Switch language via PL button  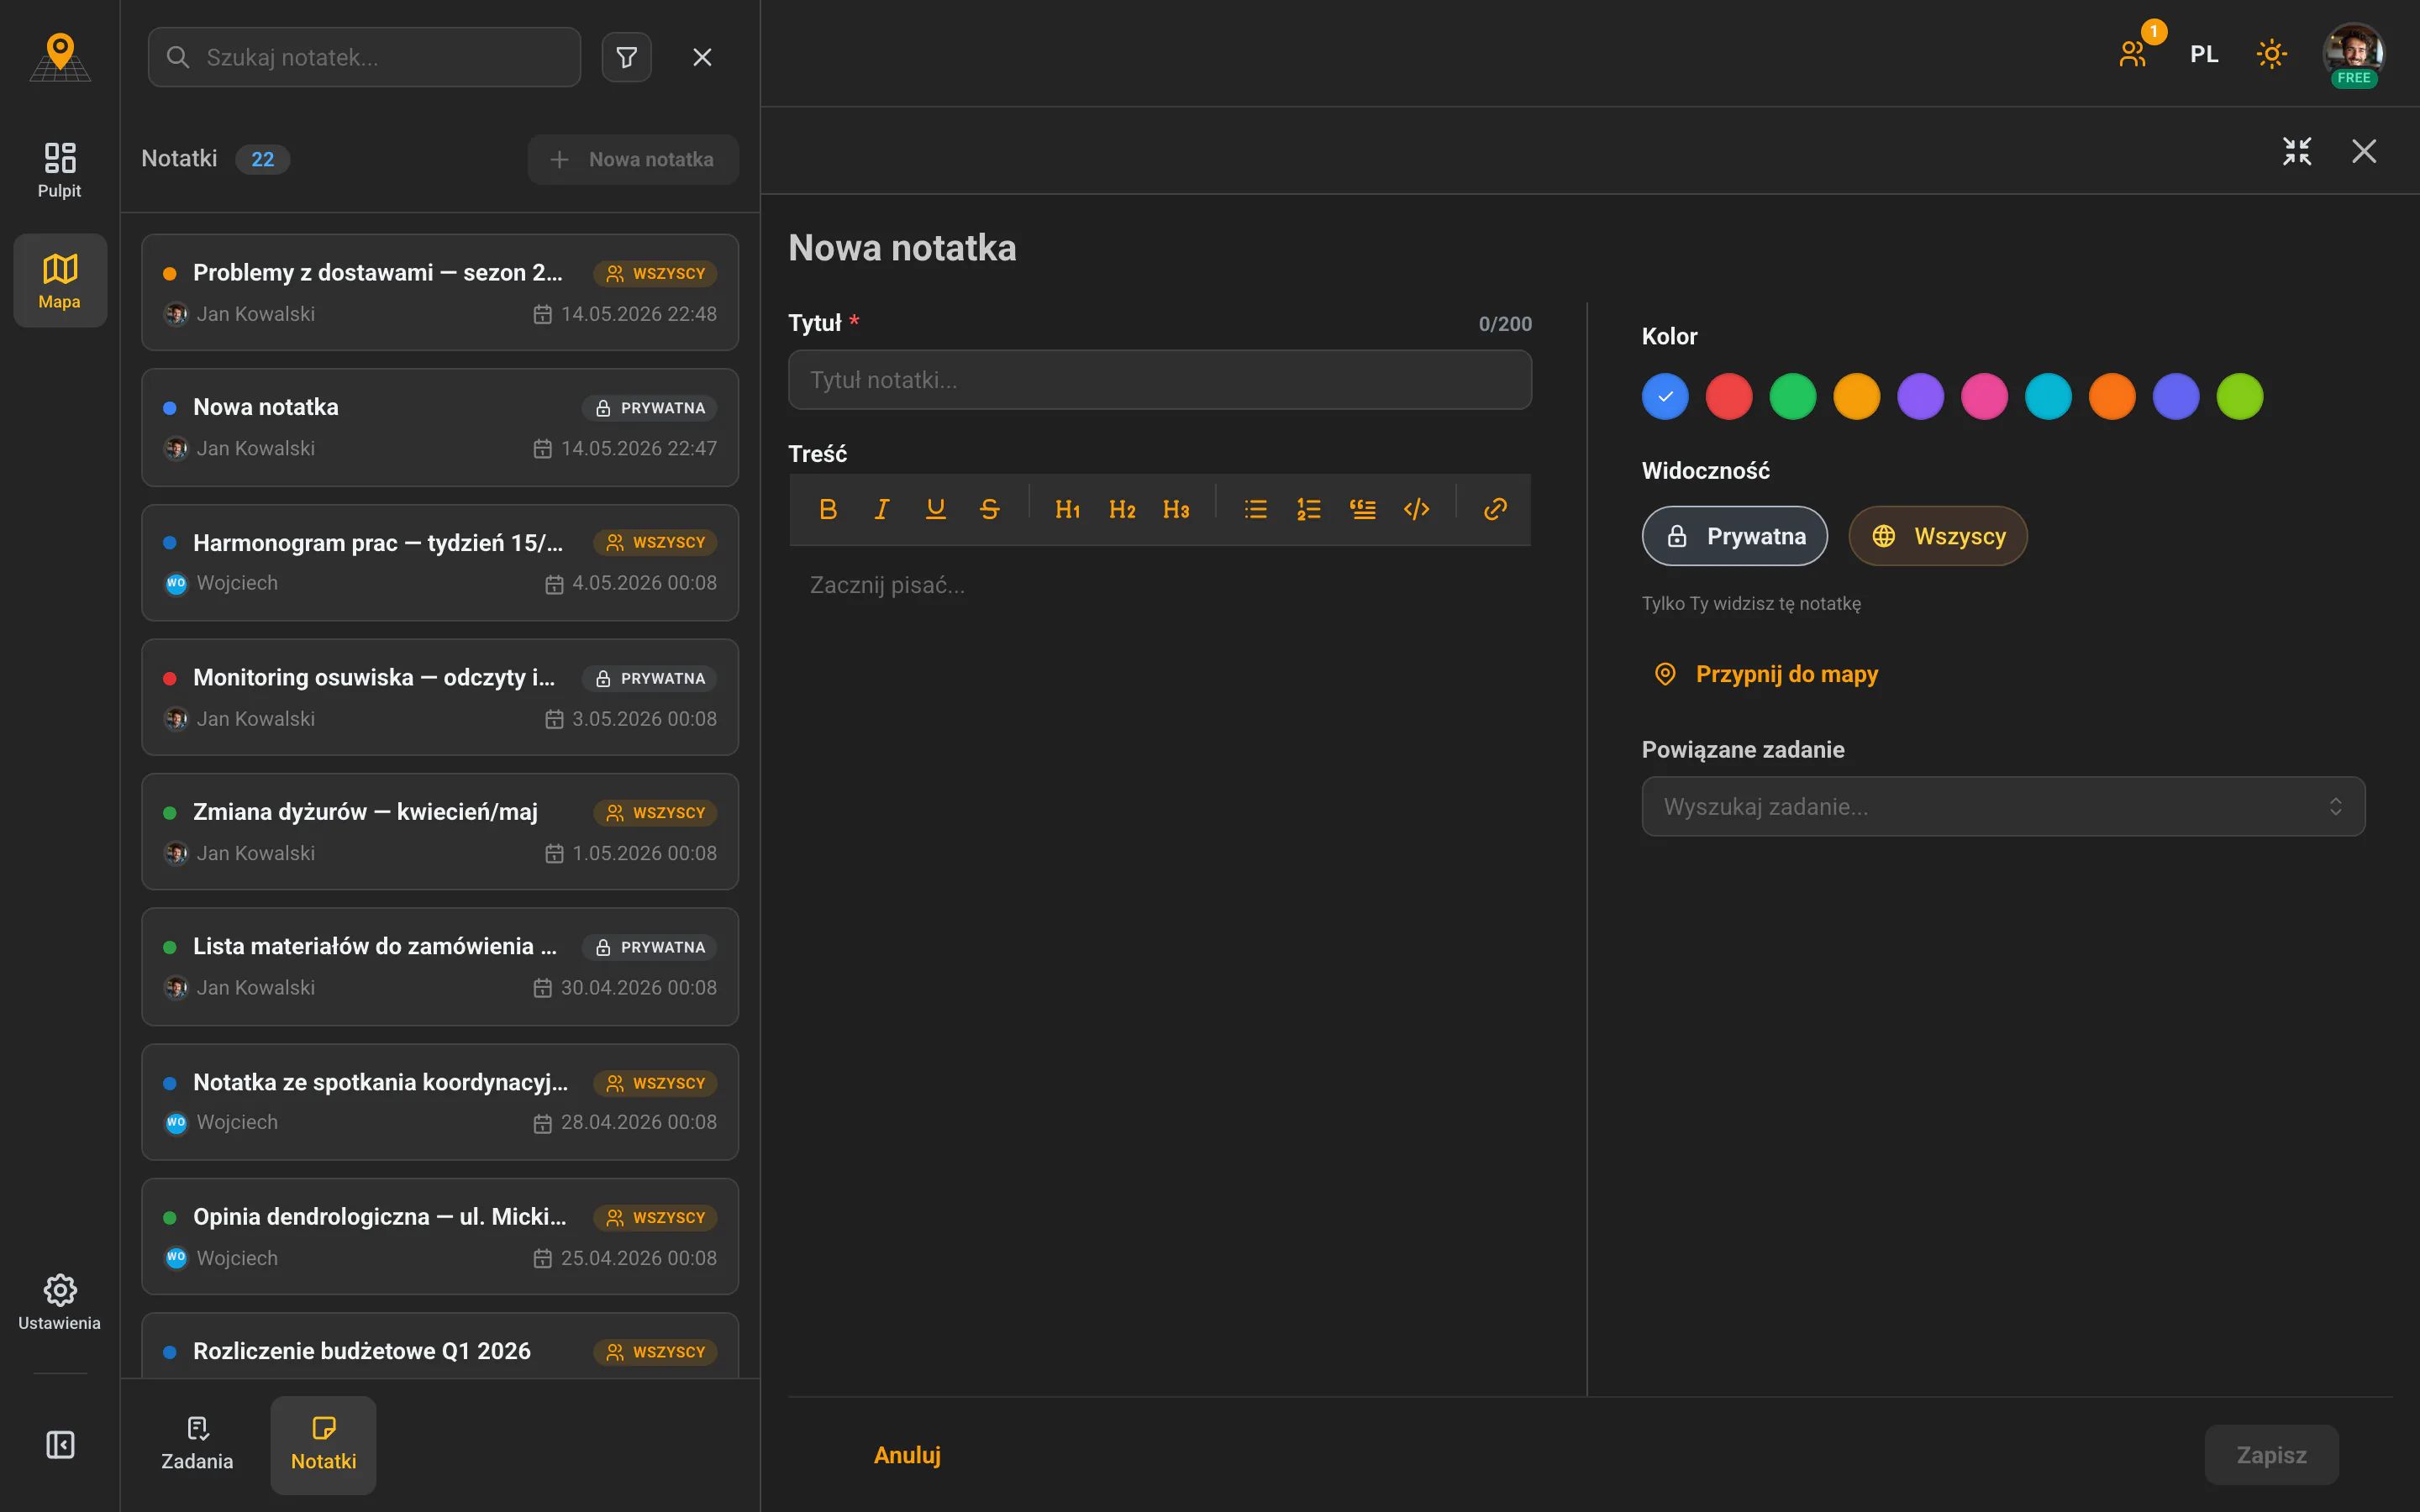(x=2204, y=54)
